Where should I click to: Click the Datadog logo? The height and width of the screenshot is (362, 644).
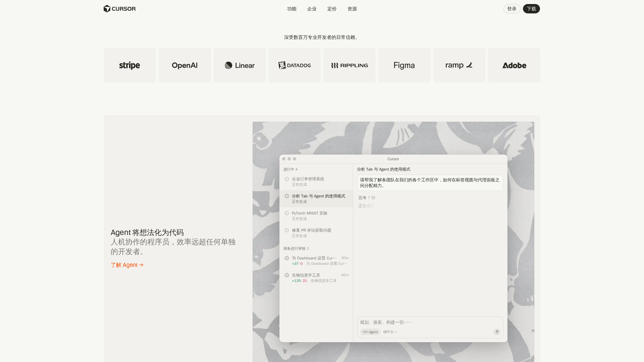[x=294, y=65]
